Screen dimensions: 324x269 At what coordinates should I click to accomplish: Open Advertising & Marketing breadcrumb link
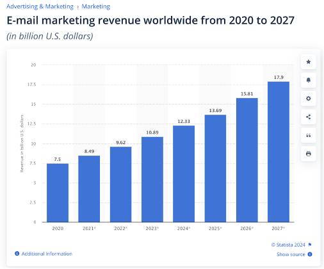tap(40, 6)
